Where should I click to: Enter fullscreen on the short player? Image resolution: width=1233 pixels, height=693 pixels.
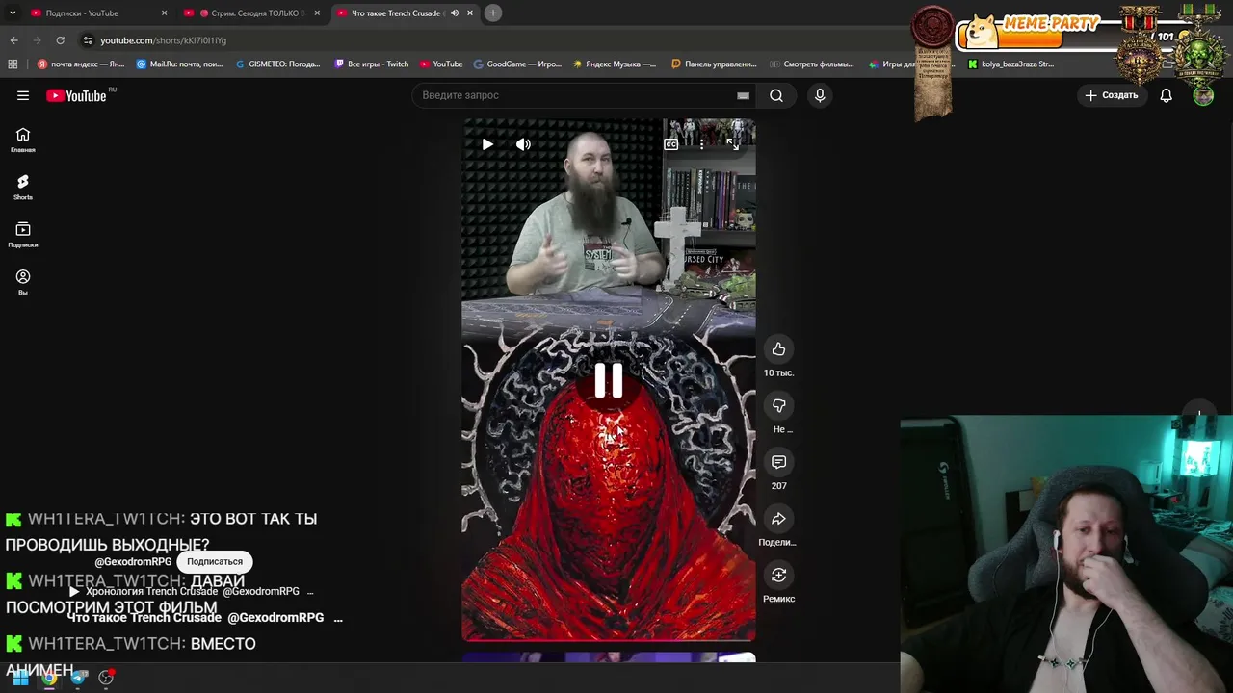point(733,144)
